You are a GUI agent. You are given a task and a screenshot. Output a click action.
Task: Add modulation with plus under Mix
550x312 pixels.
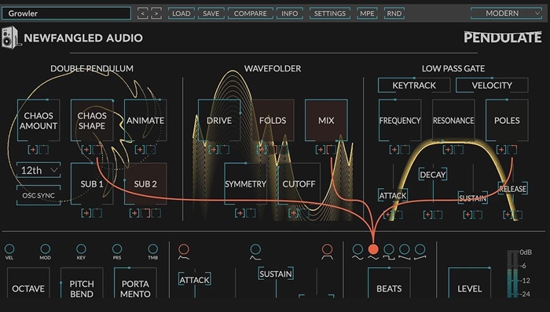coord(321,150)
